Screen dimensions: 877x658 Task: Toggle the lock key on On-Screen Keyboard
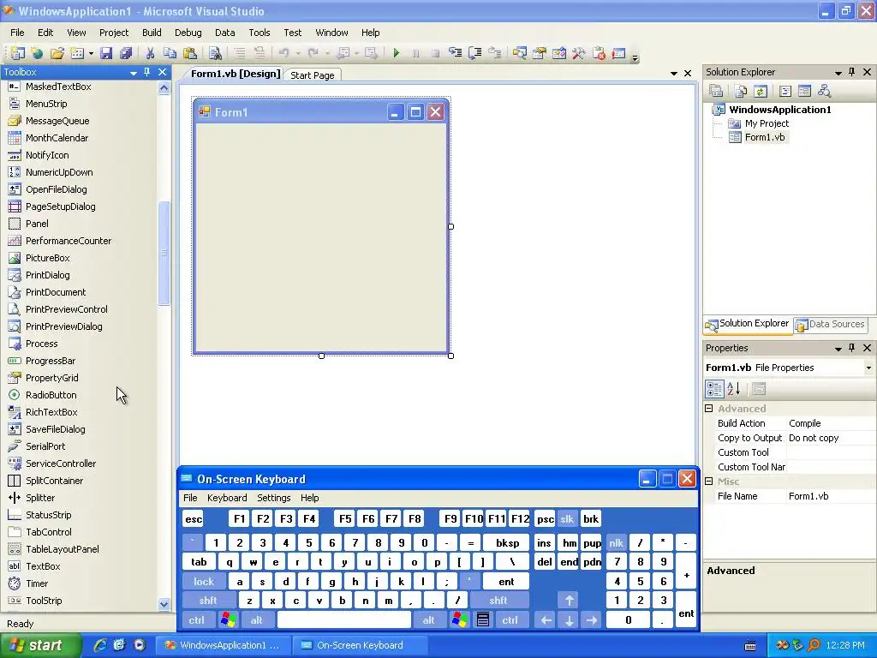pyautogui.click(x=204, y=582)
